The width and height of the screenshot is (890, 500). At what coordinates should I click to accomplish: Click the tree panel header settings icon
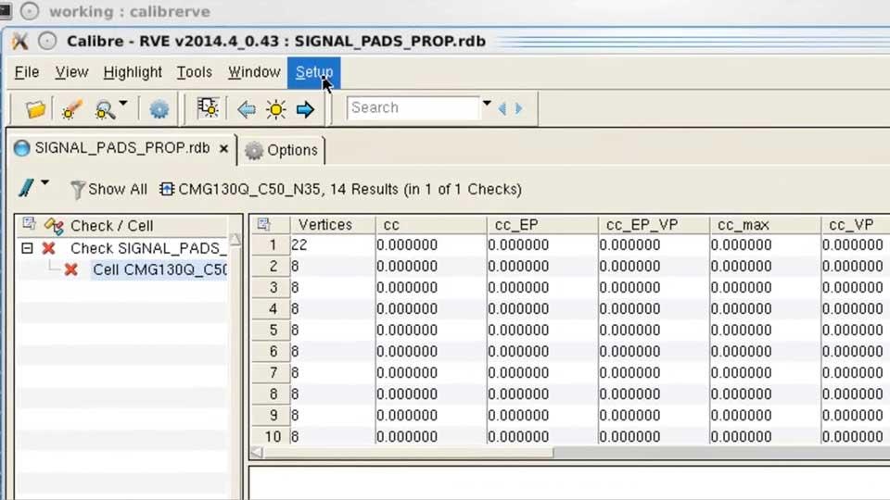[29, 224]
